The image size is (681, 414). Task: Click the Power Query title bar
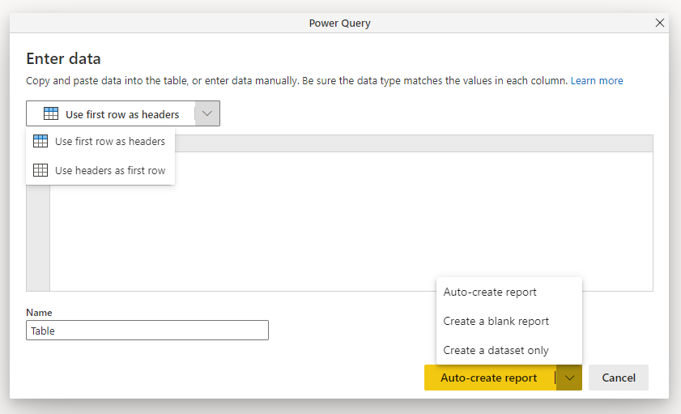339,23
